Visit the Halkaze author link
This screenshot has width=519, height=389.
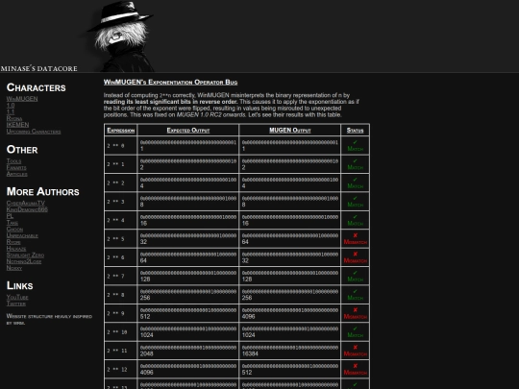pos(16,249)
